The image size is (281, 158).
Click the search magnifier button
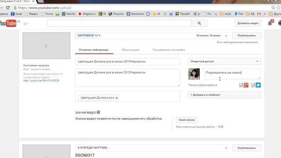(199, 23)
